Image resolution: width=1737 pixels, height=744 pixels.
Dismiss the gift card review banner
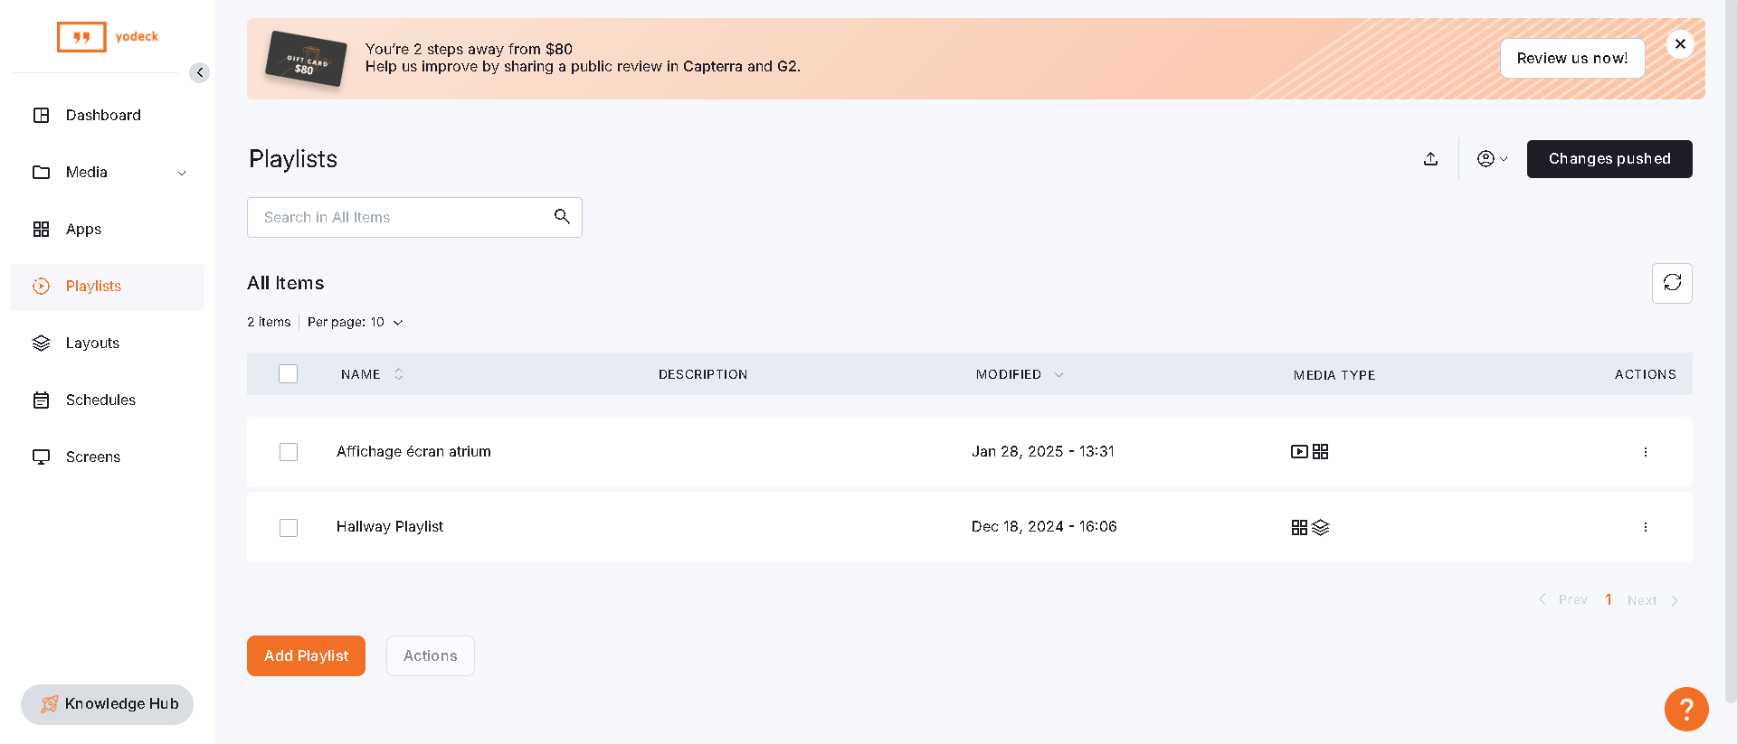click(x=1680, y=44)
